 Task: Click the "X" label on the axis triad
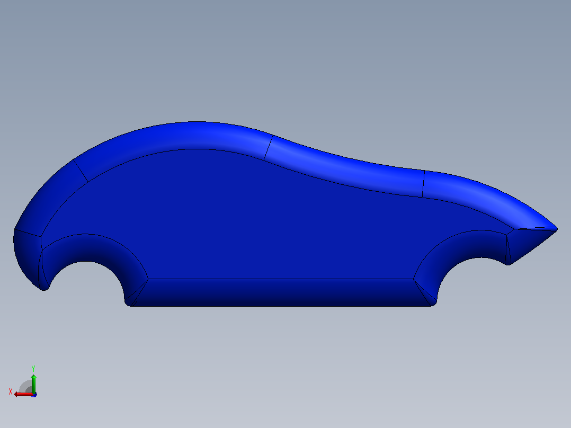(x=11, y=391)
